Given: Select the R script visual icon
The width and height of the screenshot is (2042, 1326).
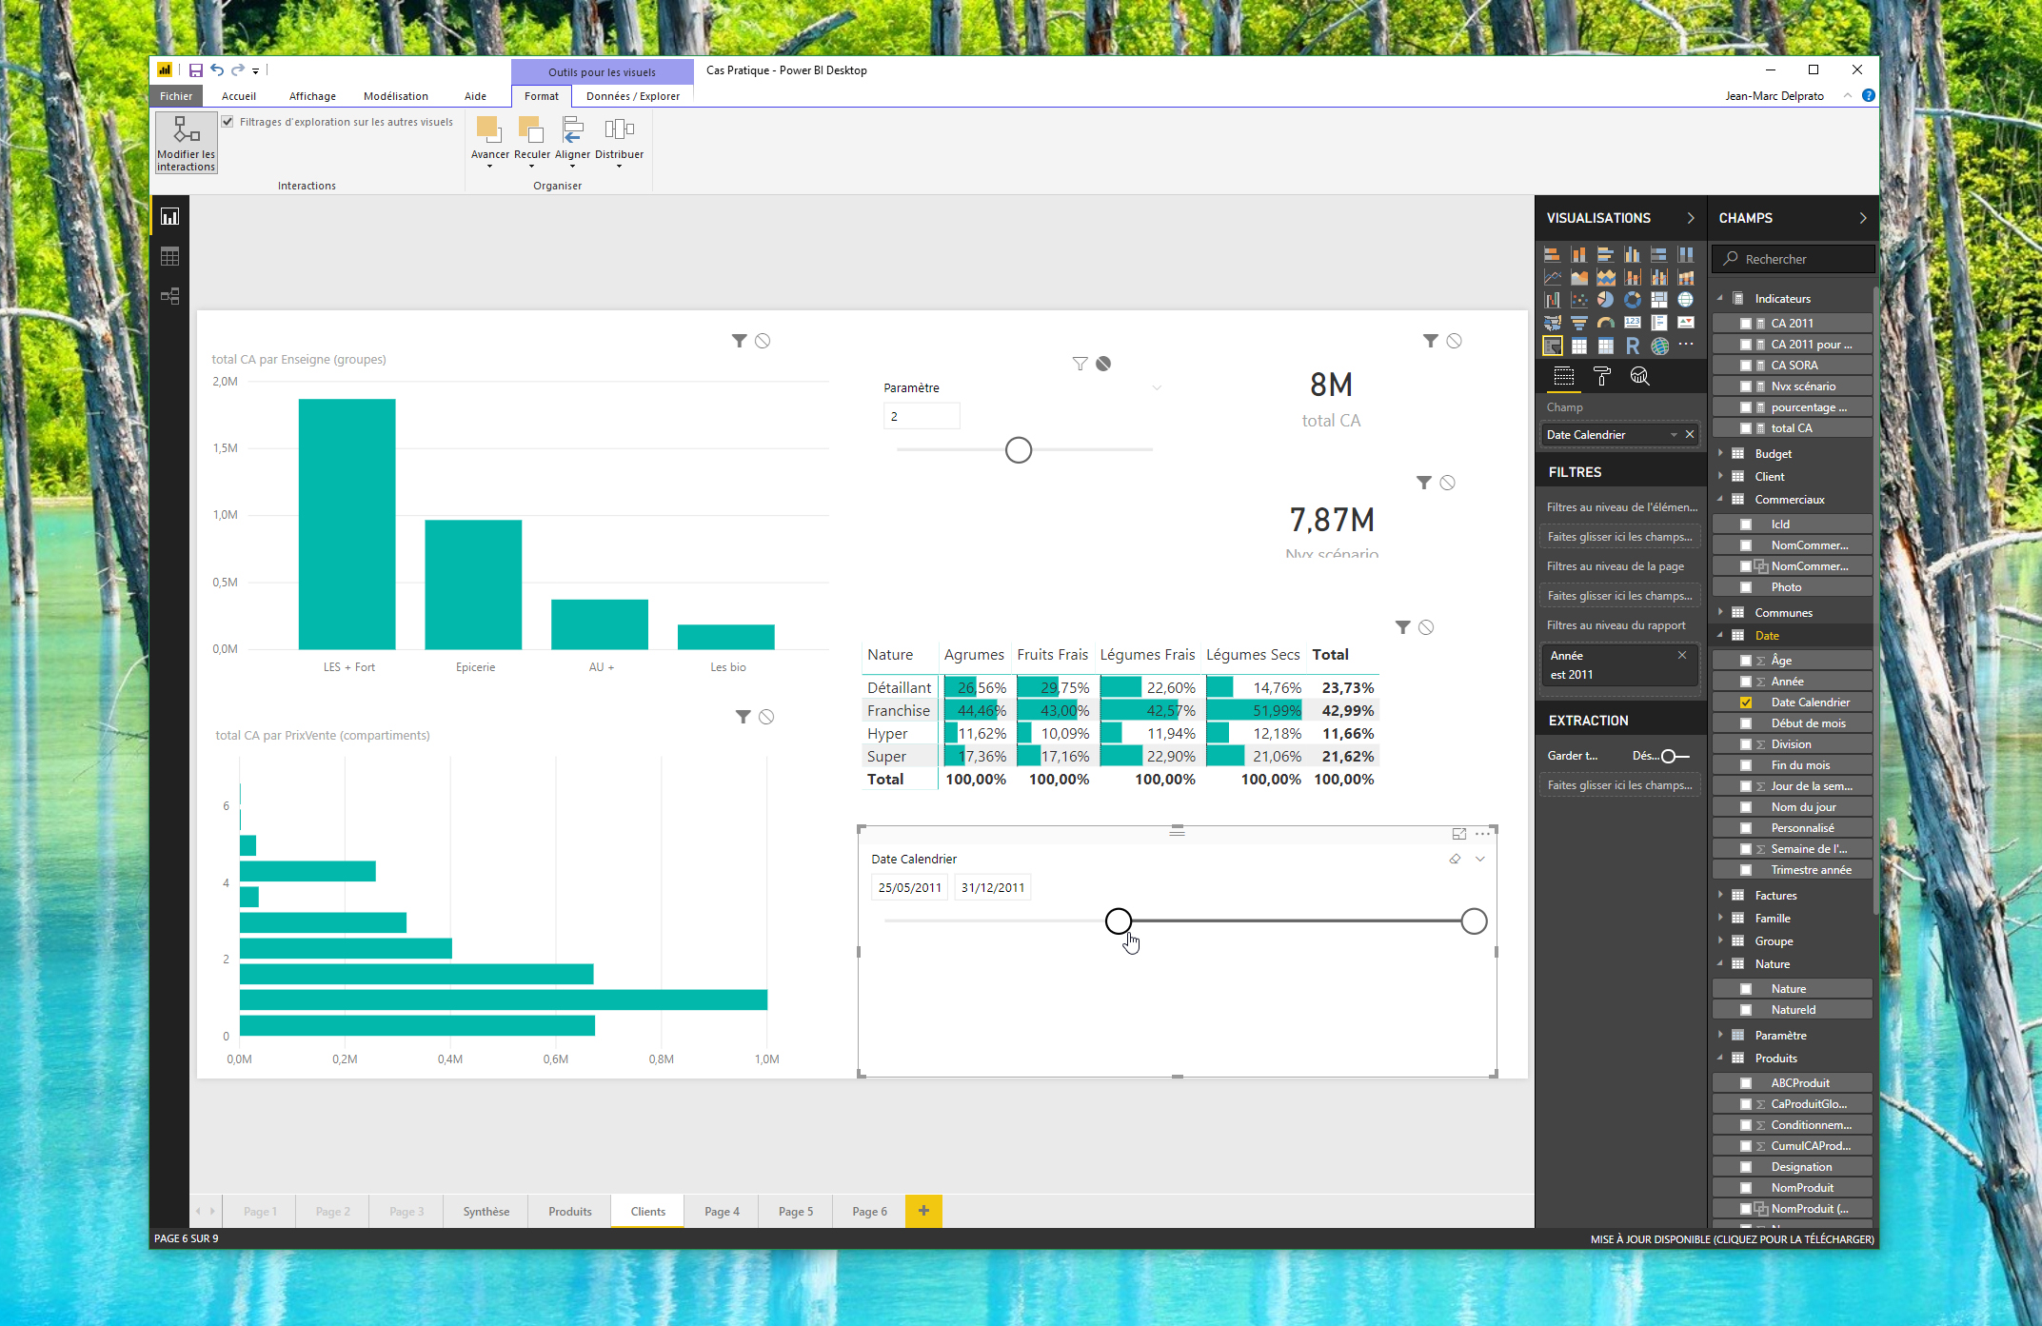Looking at the screenshot, I should tap(1632, 346).
